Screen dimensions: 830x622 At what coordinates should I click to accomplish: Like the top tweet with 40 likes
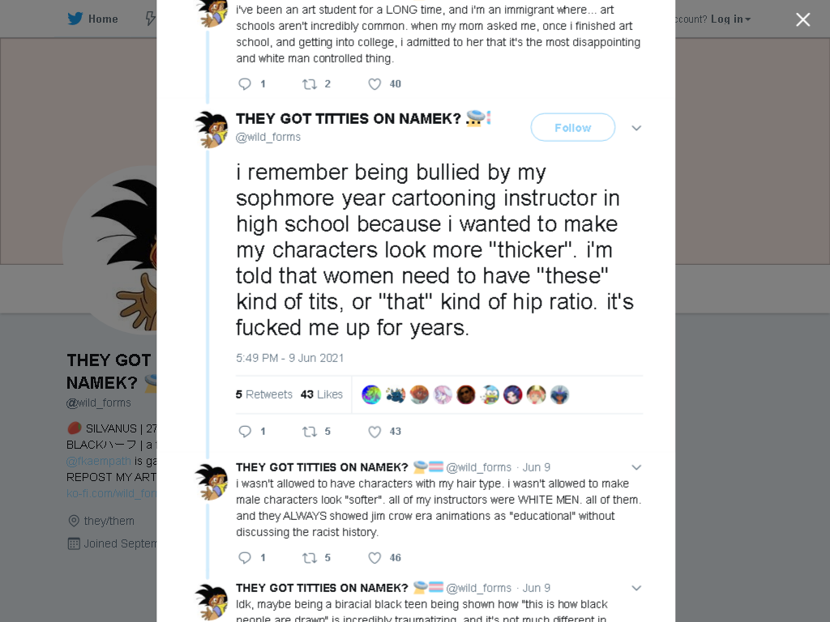click(x=374, y=84)
